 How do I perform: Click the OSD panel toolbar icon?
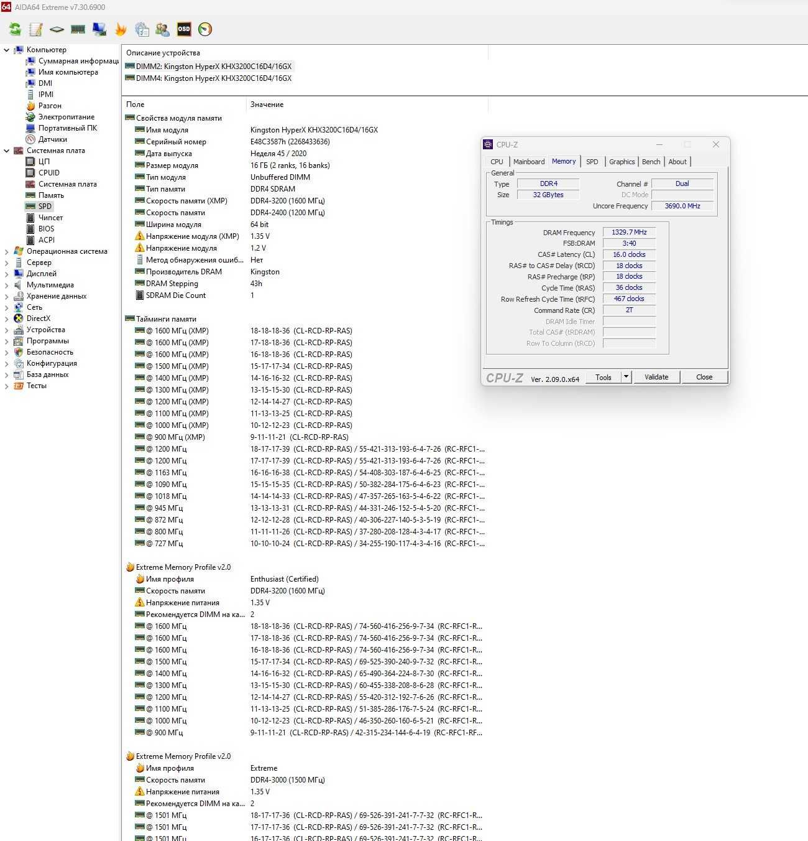[184, 29]
